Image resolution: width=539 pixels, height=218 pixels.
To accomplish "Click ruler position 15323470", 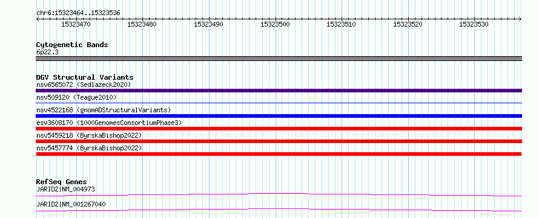I will (x=76, y=24).
